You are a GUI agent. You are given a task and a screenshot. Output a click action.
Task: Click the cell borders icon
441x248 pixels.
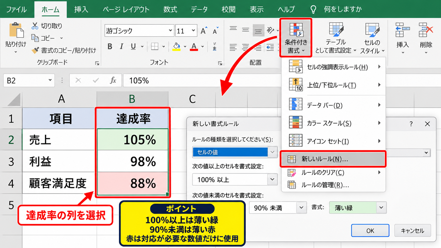click(x=155, y=47)
